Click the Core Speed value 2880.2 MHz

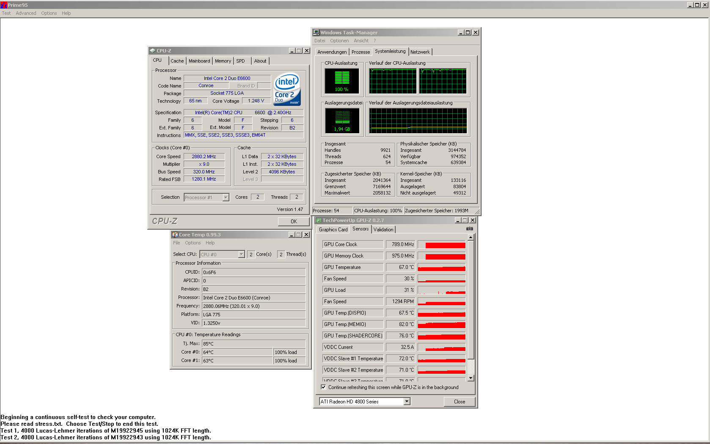click(204, 156)
